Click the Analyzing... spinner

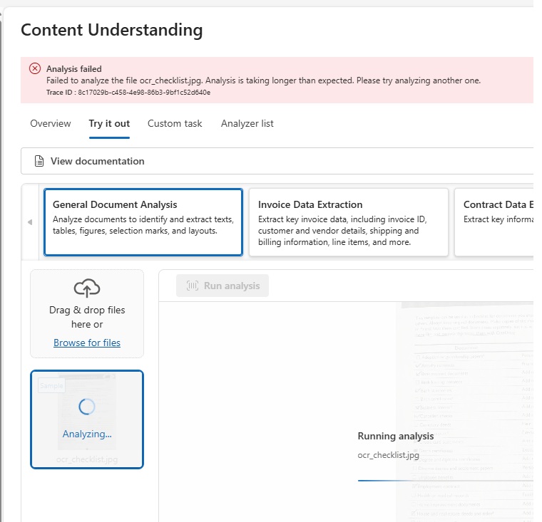[x=87, y=407]
